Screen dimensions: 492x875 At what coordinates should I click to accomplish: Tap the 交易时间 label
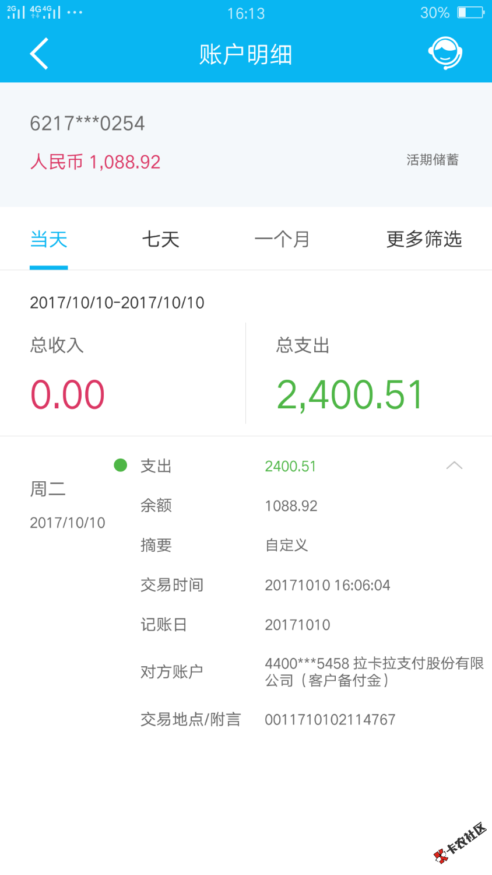(x=172, y=585)
